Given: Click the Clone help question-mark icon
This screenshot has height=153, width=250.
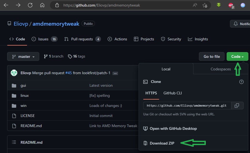Looking at the screenshot, I should coord(241,82).
